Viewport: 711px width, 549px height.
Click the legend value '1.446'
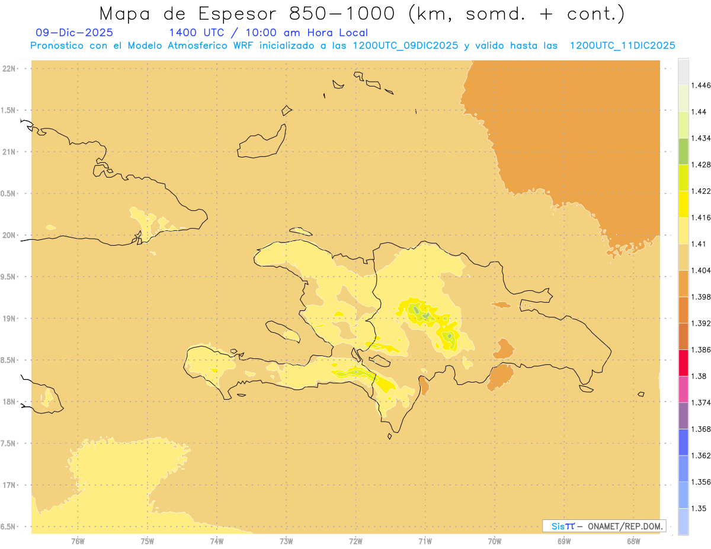click(x=701, y=85)
